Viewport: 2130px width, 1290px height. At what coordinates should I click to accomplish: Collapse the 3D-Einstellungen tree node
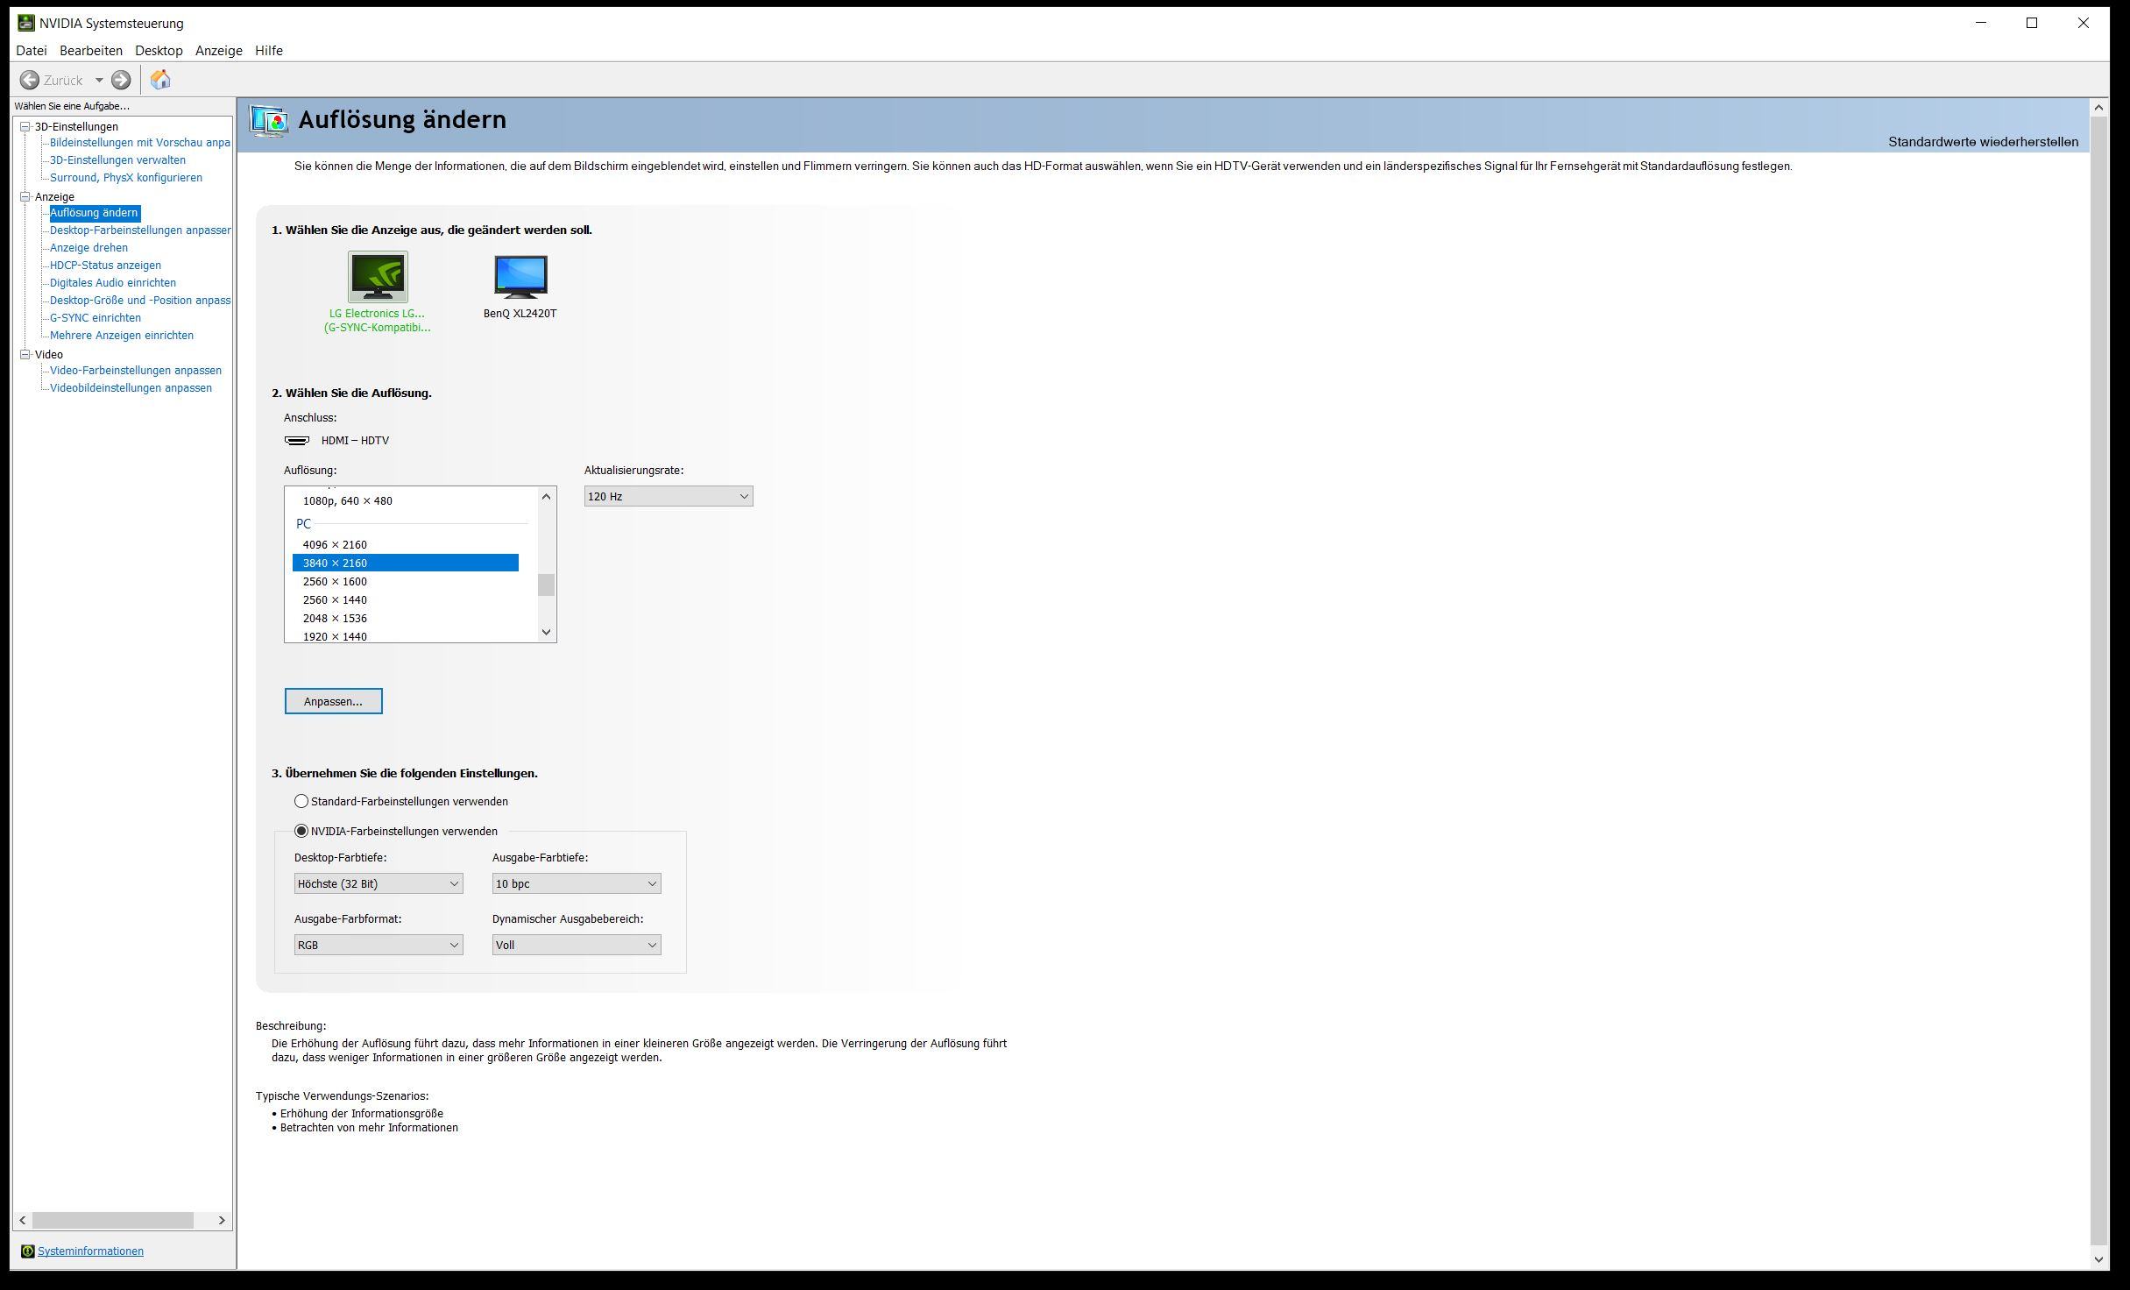click(x=25, y=126)
